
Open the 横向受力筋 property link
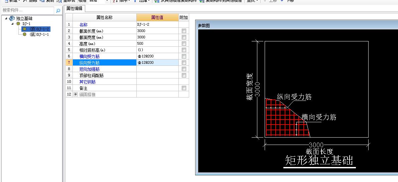(x=89, y=56)
